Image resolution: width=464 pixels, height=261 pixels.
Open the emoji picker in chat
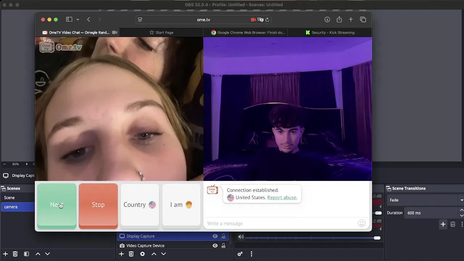tap(361, 223)
